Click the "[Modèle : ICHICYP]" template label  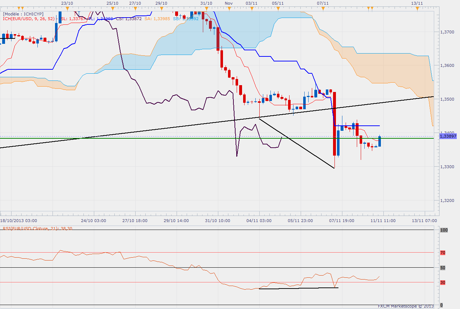(23, 14)
